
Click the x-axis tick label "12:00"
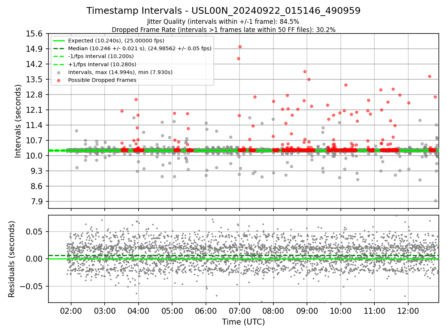point(408,311)
